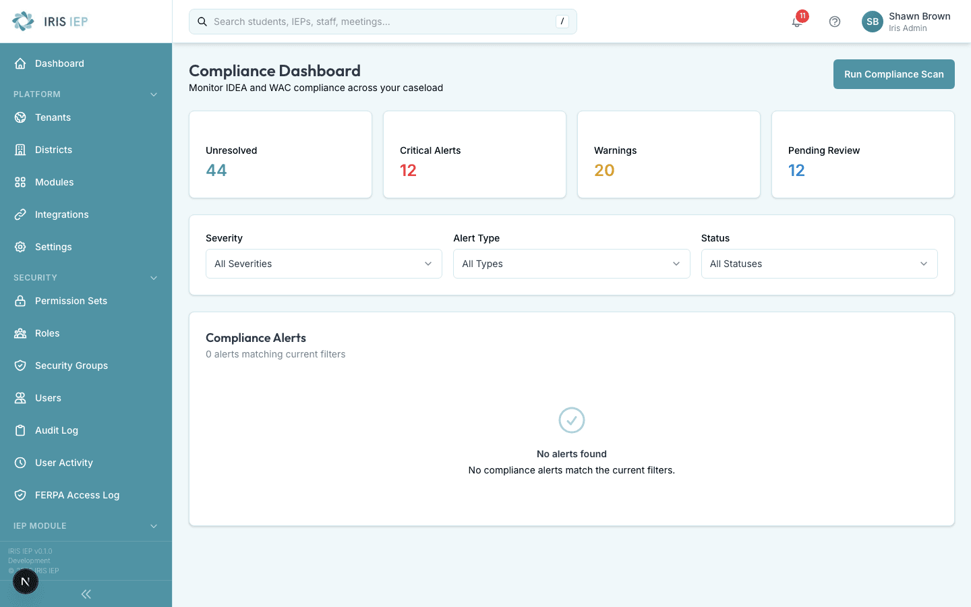Select User Activity in the sidebar
Viewport: 971px width, 607px height.
tap(64, 462)
